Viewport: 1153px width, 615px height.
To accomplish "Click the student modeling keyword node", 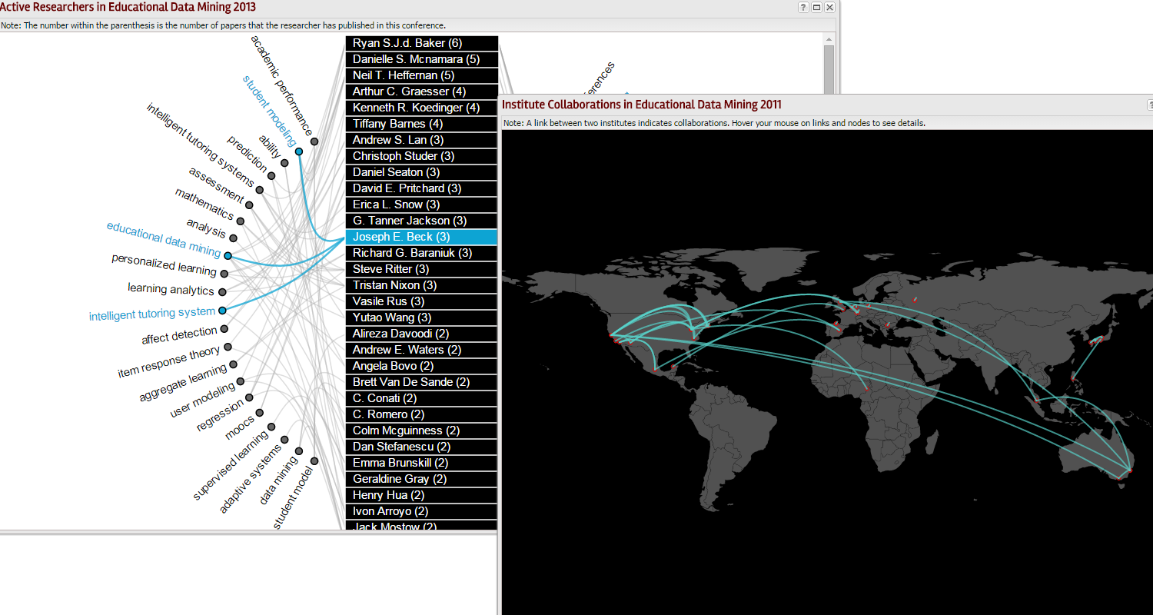I will coord(299,151).
